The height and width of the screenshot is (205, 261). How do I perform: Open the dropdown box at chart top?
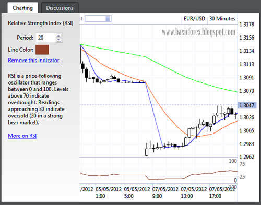(98, 18)
